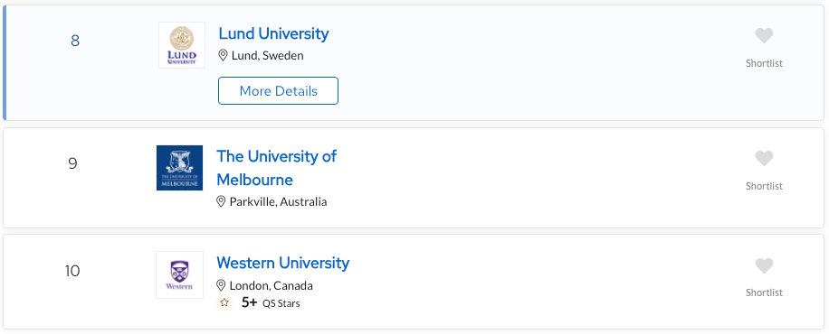The height and width of the screenshot is (334, 829).
Task: Click Shortlist label in Western University row
Action: coord(764,292)
